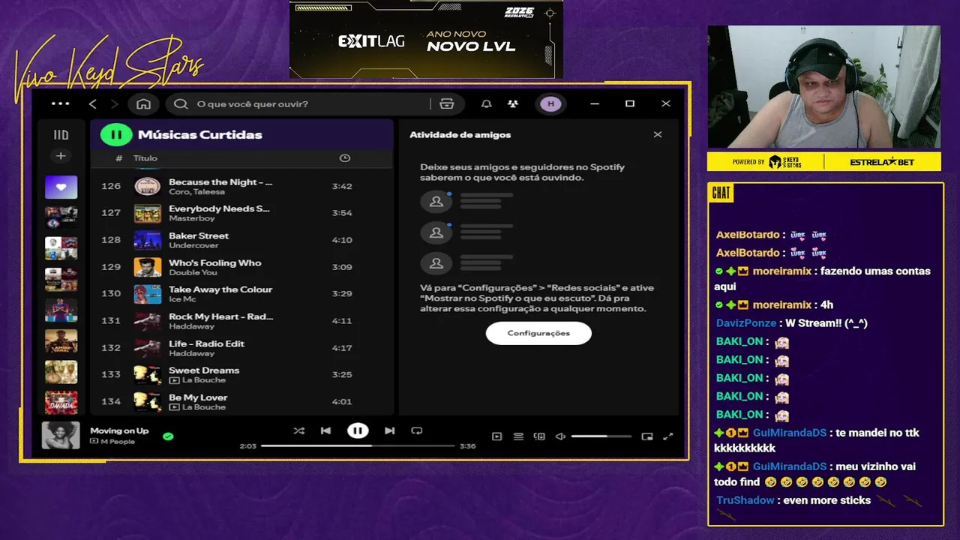Seek on the song progress bar

point(358,446)
